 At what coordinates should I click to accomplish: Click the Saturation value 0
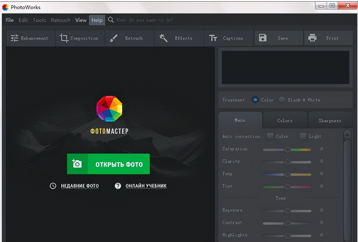(x=322, y=149)
